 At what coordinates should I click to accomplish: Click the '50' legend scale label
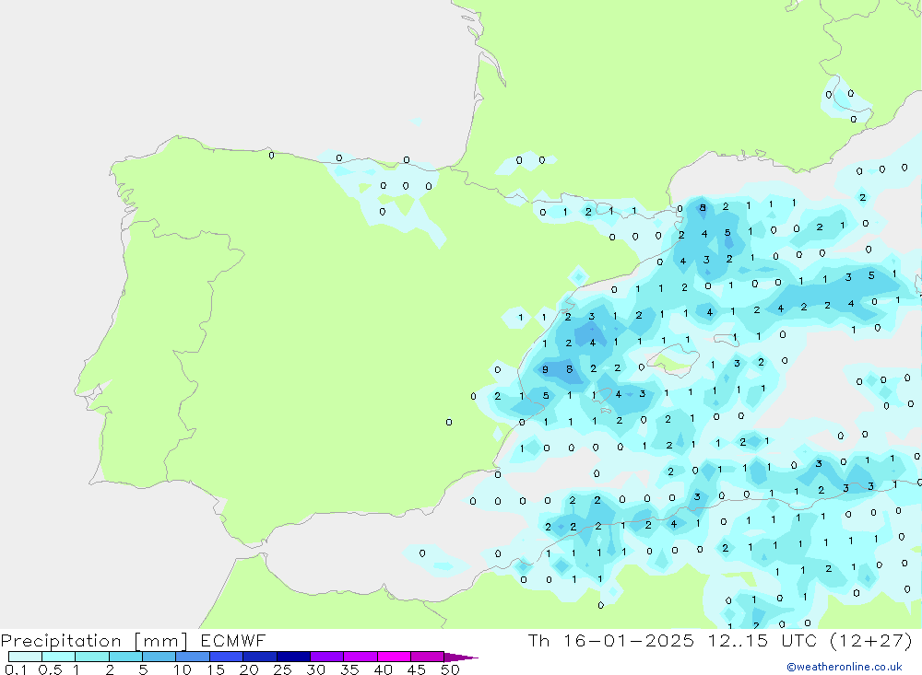coord(449,669)
